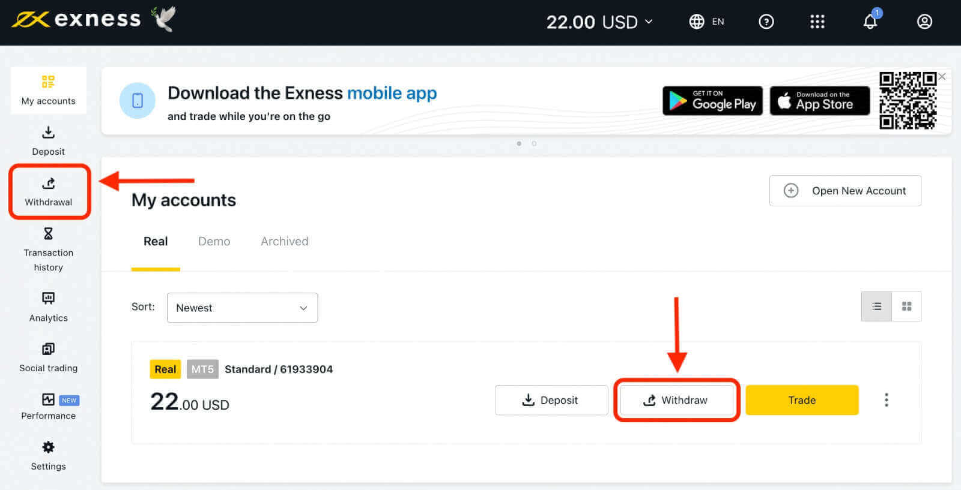Click the yellow Trade button
Image resolution: width=961 pixels, height=490 pixels.
[802, 400]
